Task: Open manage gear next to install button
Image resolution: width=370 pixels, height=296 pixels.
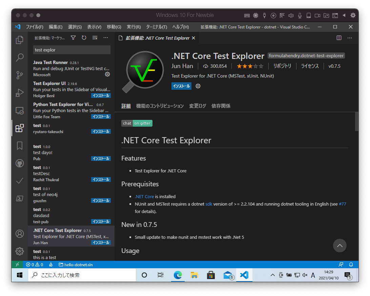Action: click(198, 86)
